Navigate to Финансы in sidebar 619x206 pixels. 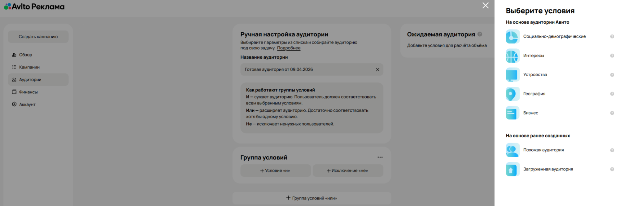pyautogui.click(x=28, y=92)
